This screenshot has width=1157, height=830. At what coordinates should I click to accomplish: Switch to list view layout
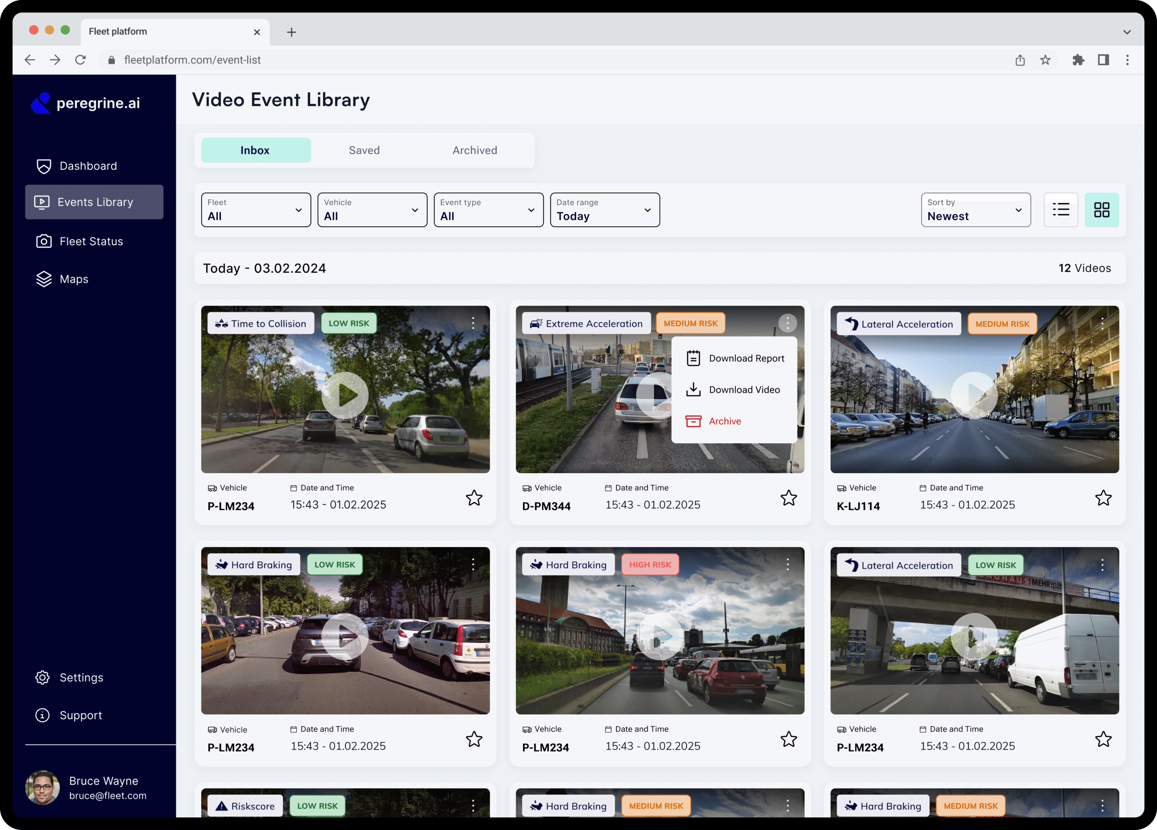tap(1061, 210)
